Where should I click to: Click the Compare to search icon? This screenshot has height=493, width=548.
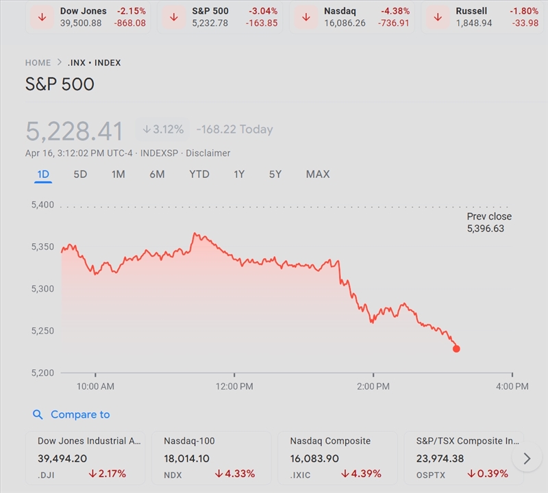[38, 414]
